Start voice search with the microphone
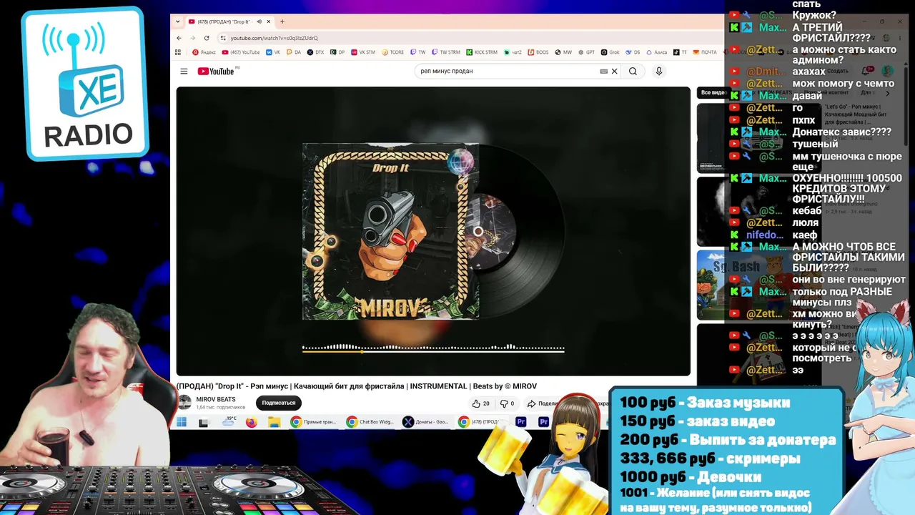915x515 pixels. coord(659,72)
